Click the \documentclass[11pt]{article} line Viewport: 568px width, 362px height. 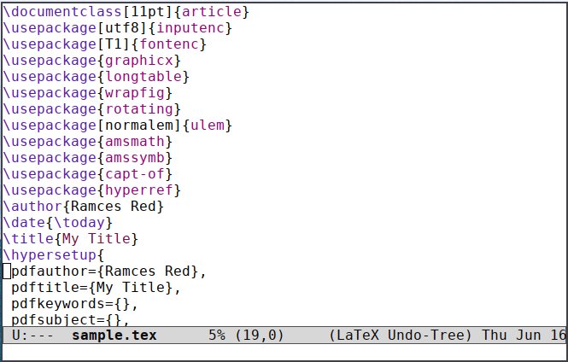click(126, 12)
